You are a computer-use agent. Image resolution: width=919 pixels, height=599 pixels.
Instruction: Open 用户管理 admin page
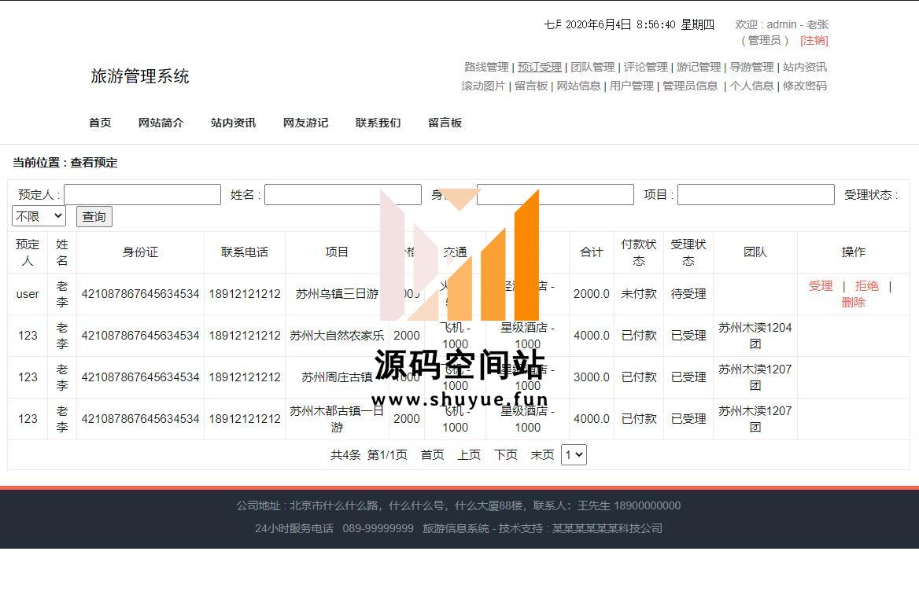(x=631, y=86)
